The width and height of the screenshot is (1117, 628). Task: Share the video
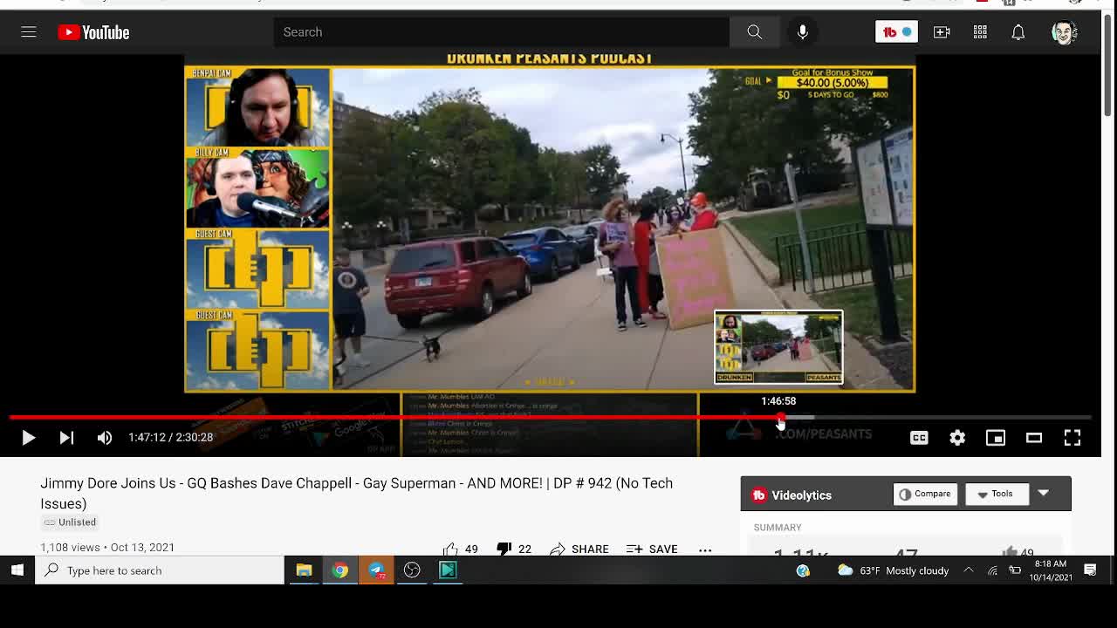coord(579,549)
